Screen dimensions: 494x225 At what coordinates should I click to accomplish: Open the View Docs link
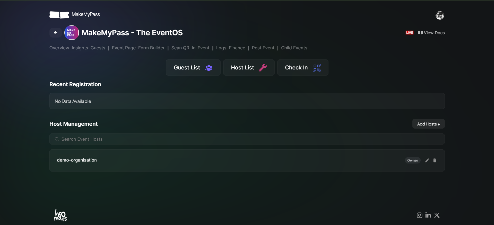(431, 33)
